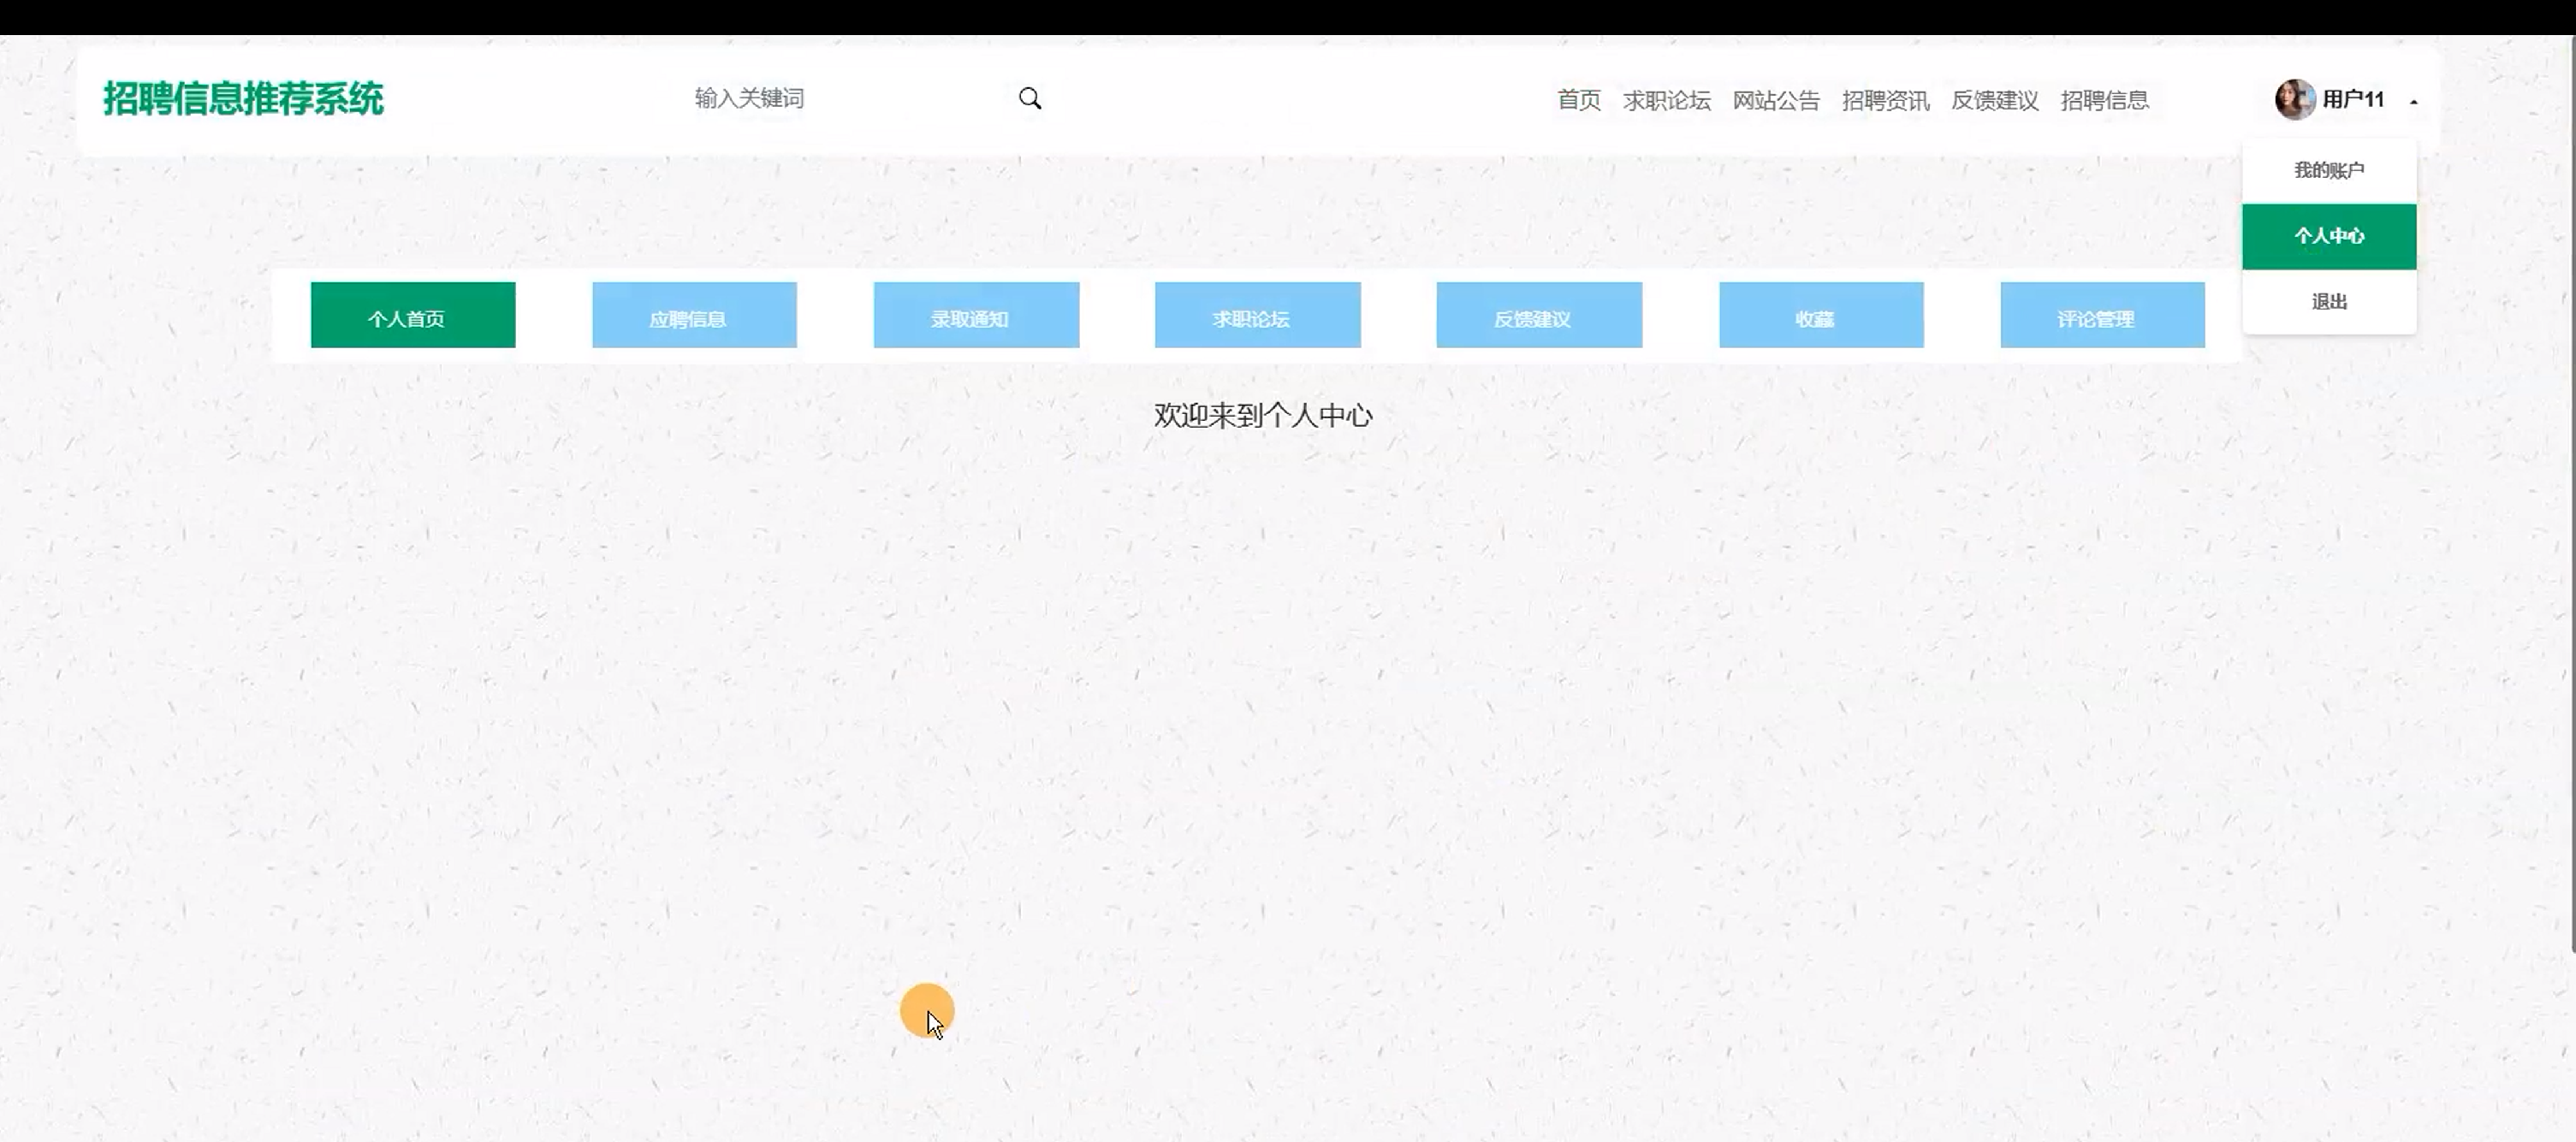Open the 评论管理 tab
The image size is (2576, 1142).
(x=2102, y=315)
